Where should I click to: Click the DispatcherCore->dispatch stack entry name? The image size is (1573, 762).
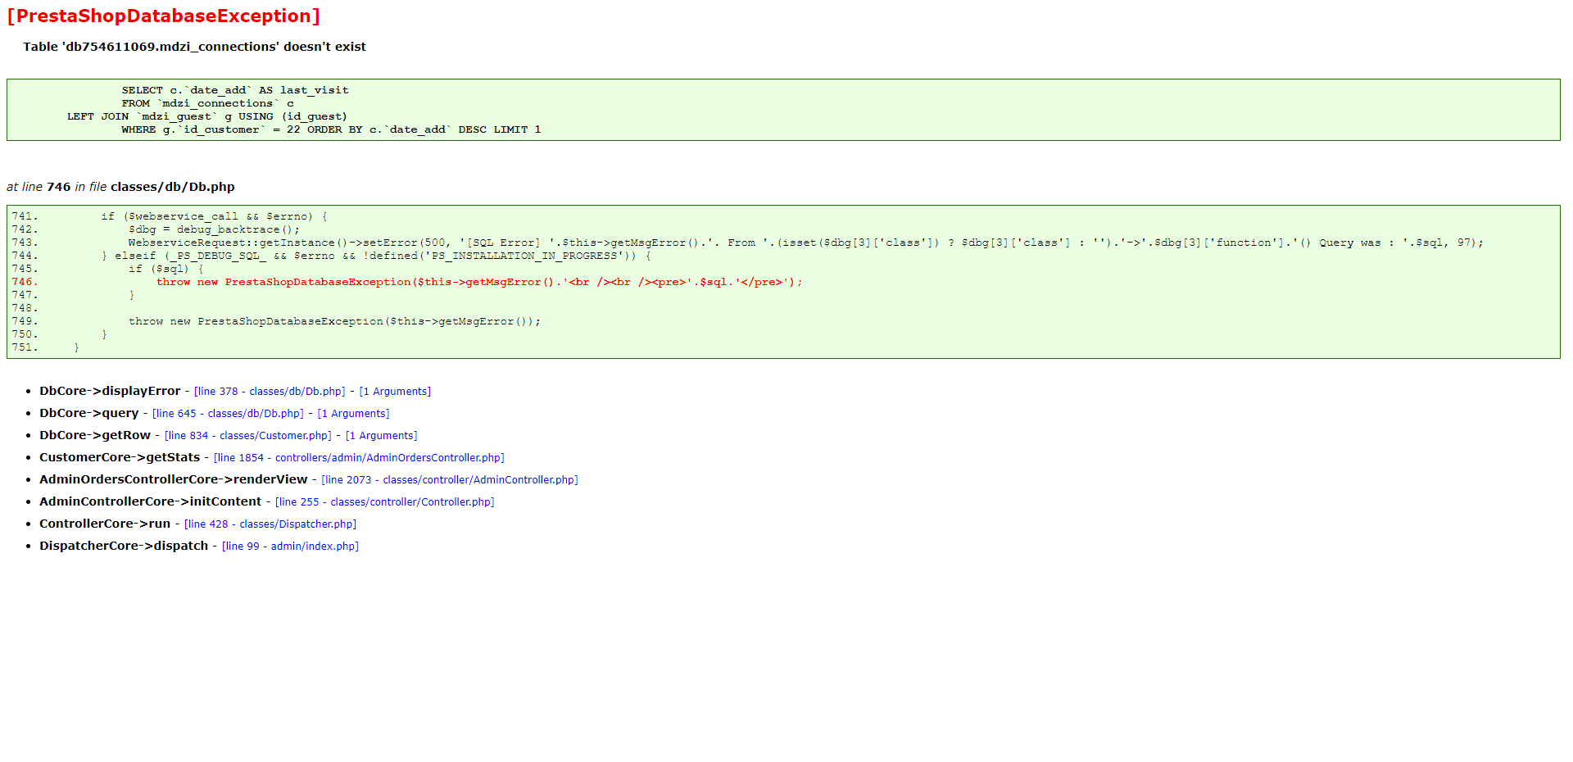(124, 547)
